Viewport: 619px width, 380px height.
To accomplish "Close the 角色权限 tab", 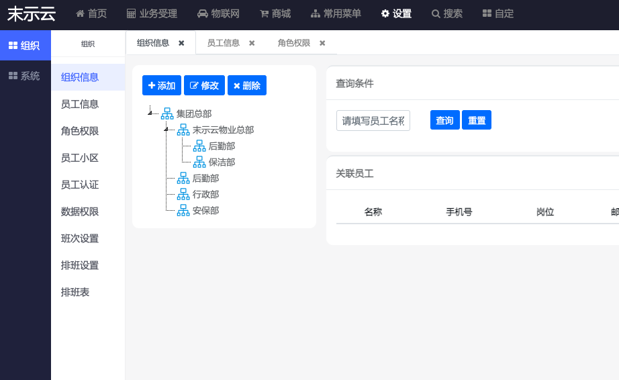I will click(x=322, y=43).
